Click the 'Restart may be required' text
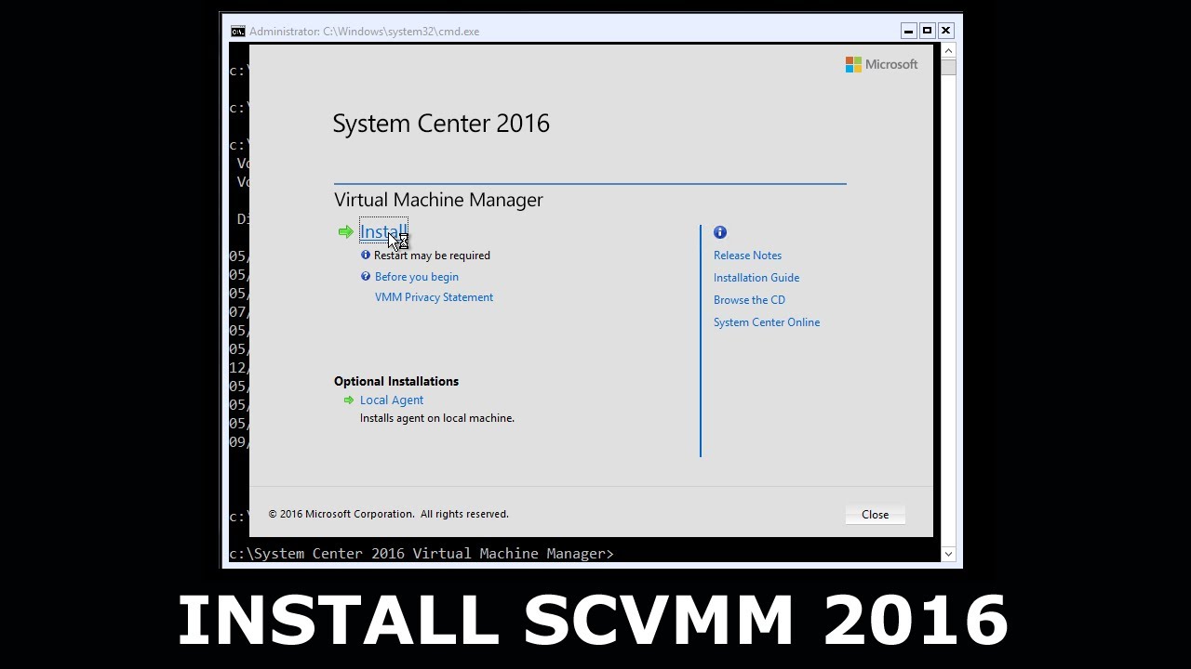Viewport: 1191px width, 669px height. 432,256
